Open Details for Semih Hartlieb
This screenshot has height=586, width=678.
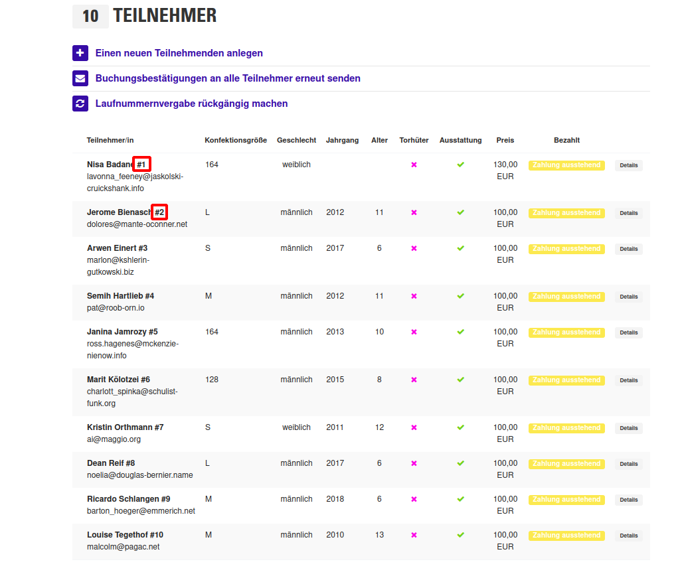(x=629, y=297)
